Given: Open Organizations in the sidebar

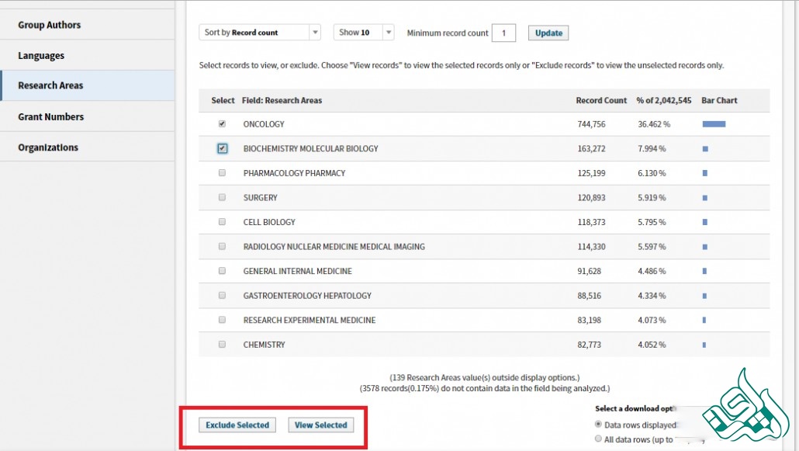Looking at the screenshot, I should point(48,147).
